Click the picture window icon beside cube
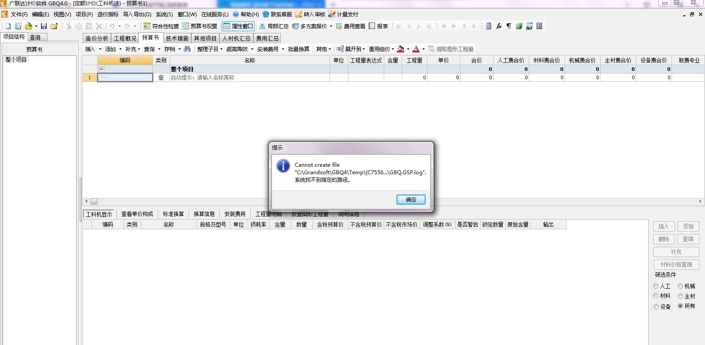 coord(529,26)
